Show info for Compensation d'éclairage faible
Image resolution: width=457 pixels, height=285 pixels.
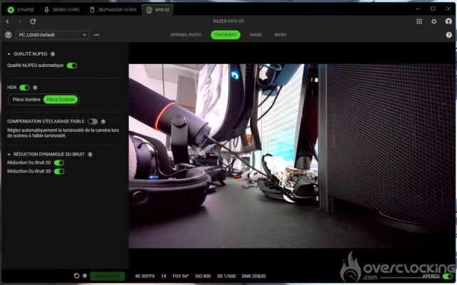(x=103, y=121)
